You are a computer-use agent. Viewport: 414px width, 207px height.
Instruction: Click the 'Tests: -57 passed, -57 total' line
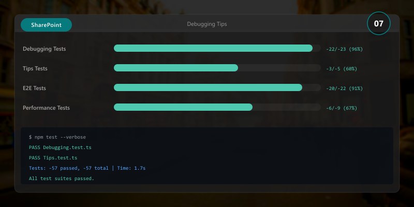[87, 168]
